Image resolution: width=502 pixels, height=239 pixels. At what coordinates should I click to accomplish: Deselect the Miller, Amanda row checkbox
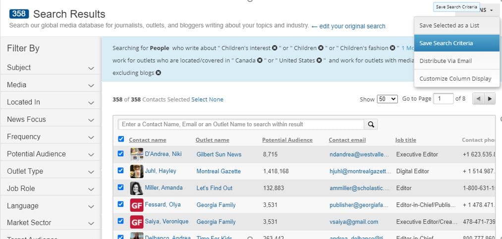(x=121, y=188)
